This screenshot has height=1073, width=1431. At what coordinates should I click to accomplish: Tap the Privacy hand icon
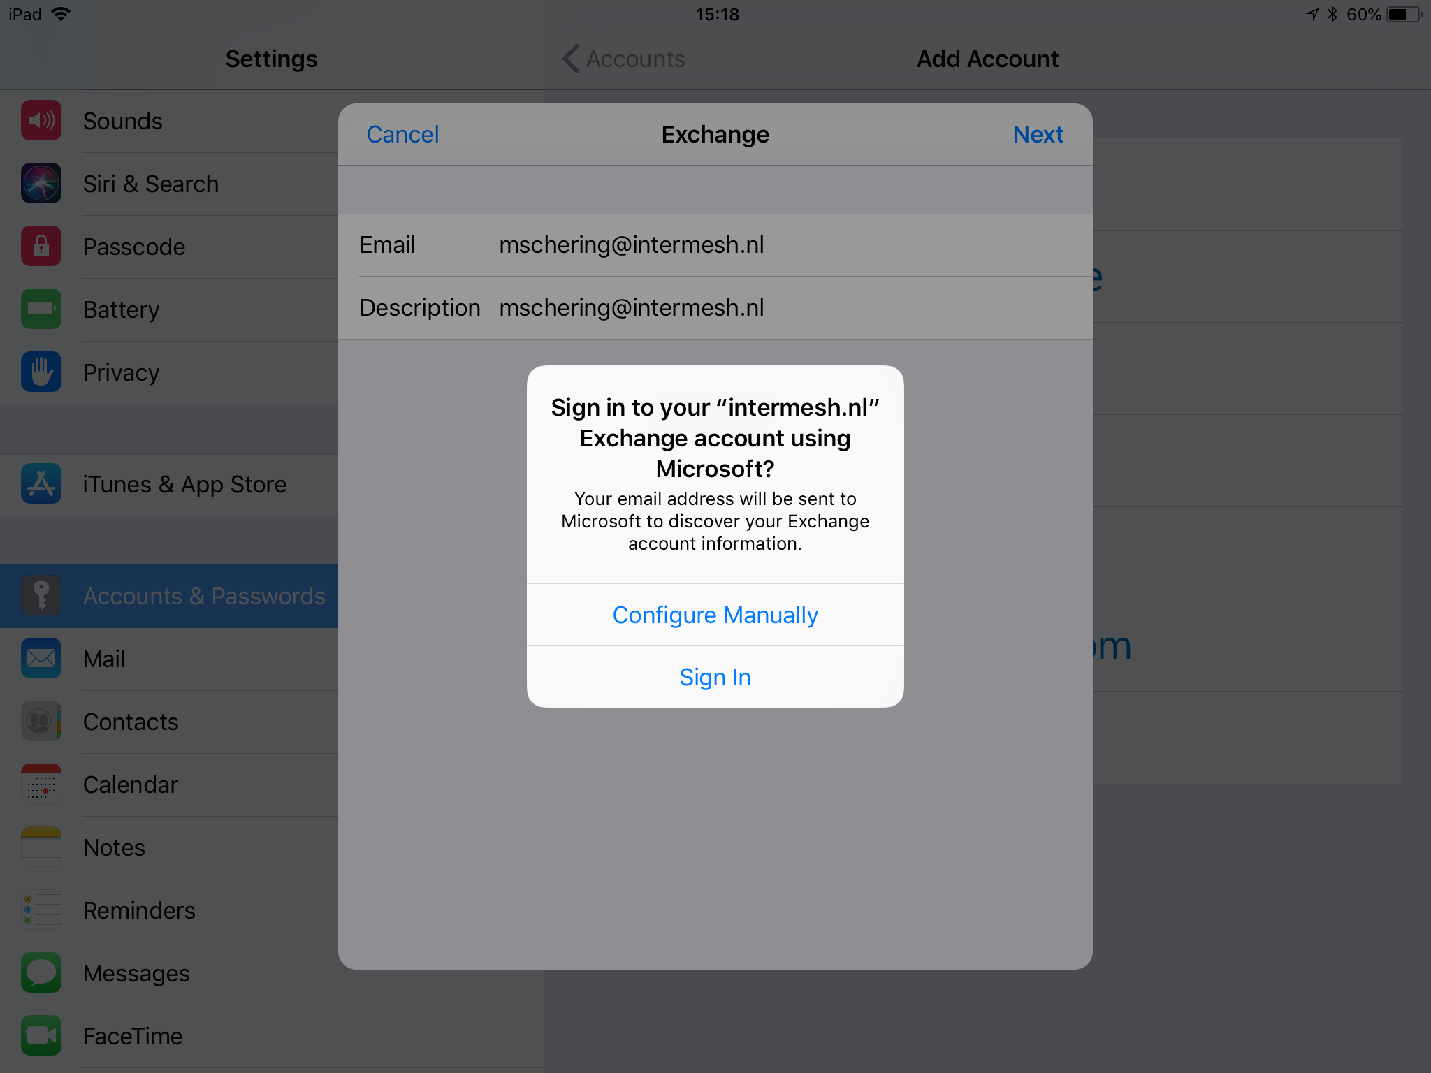click(x=41, y=372)
